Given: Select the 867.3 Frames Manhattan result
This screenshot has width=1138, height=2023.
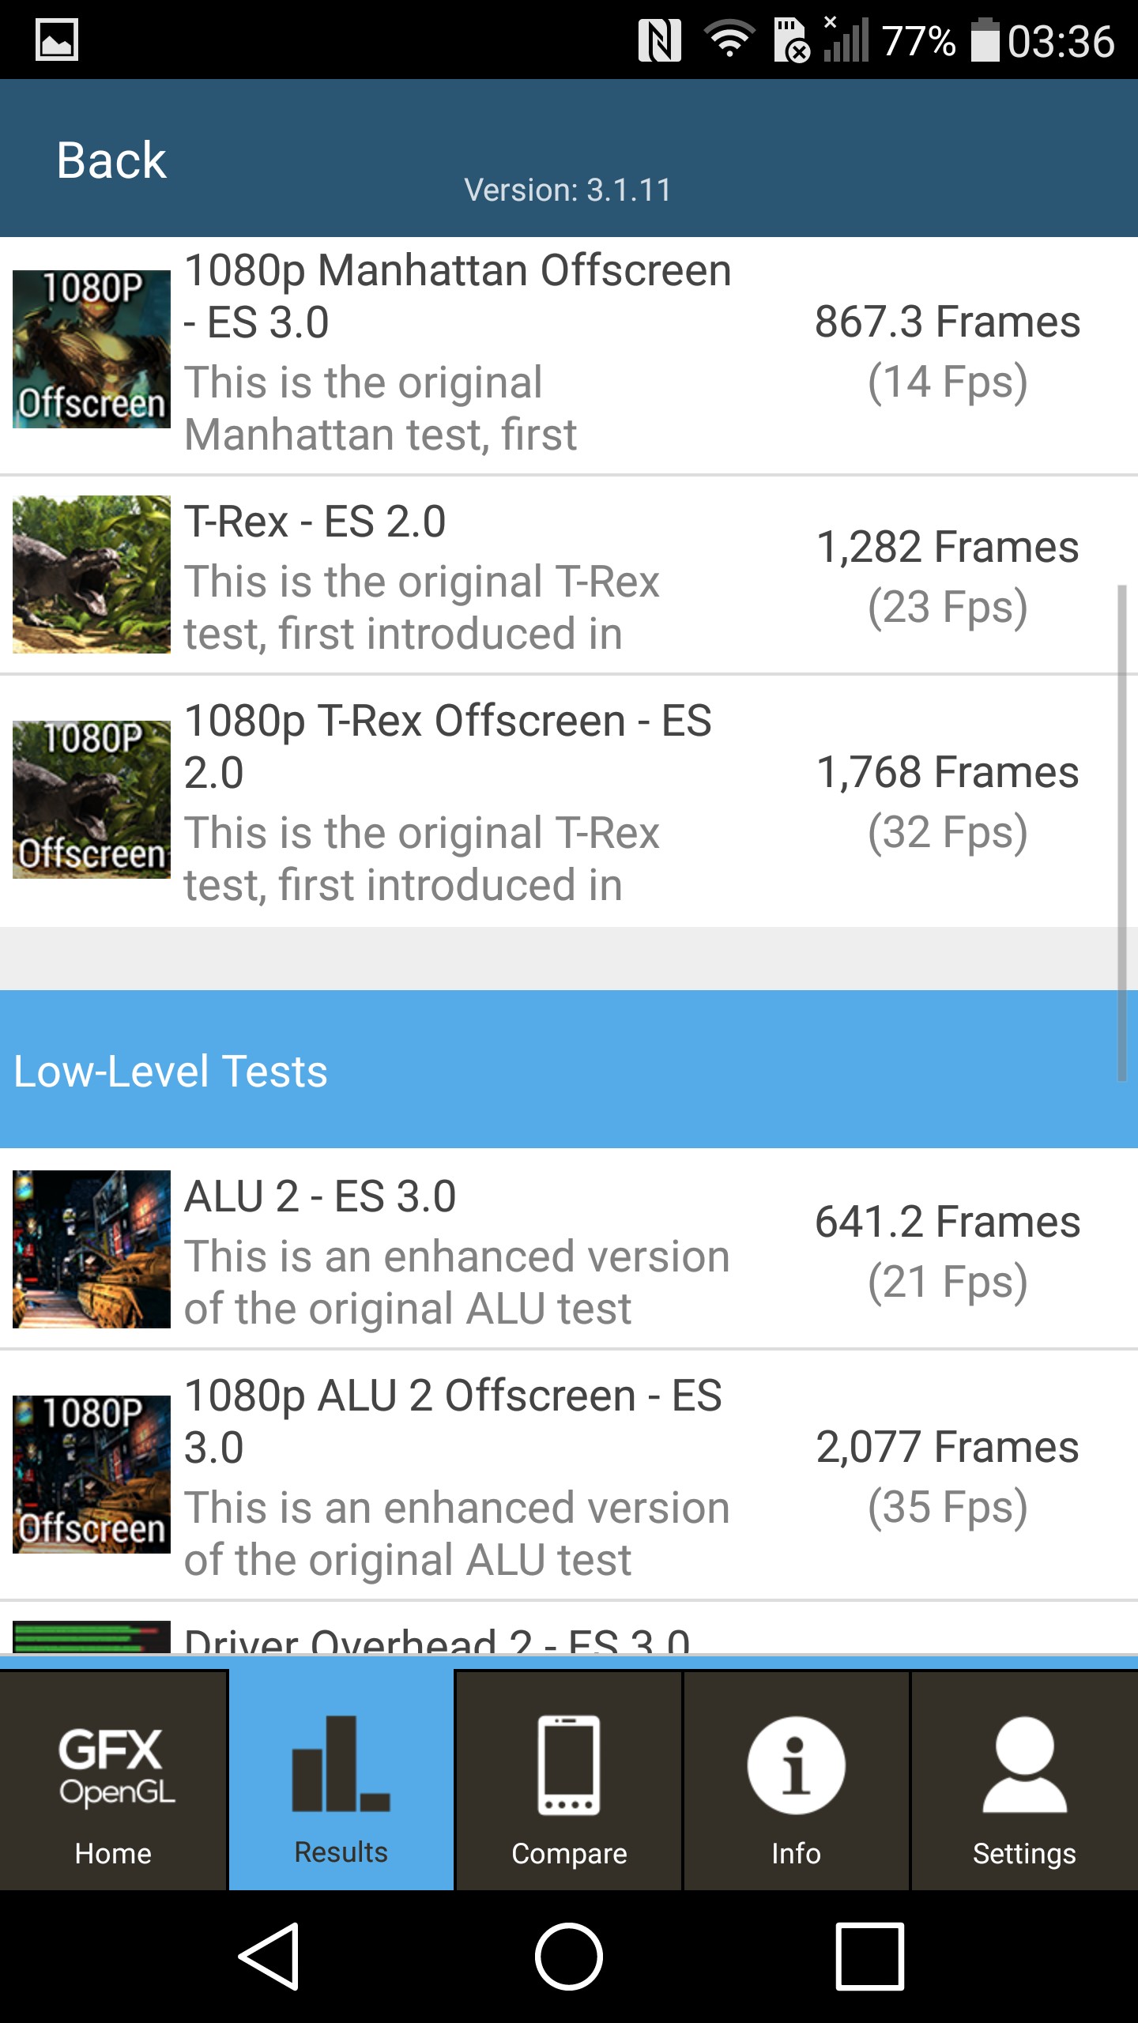Looking at the screenshot, I should click(948, 352).
